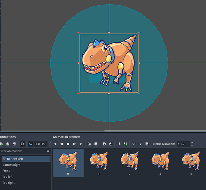206x190 pixels.
Task: Add frames from file via folder icon
Action: pos(89,144)
